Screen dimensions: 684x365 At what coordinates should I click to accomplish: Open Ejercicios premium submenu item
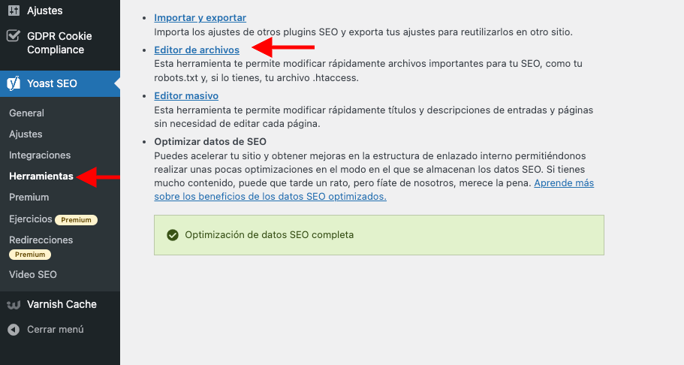click(x=31, y=219)
